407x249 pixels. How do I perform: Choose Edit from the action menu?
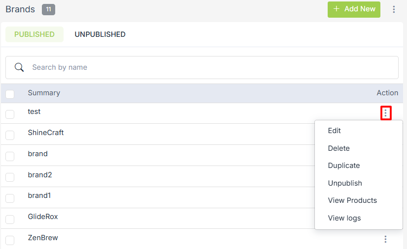335,131
